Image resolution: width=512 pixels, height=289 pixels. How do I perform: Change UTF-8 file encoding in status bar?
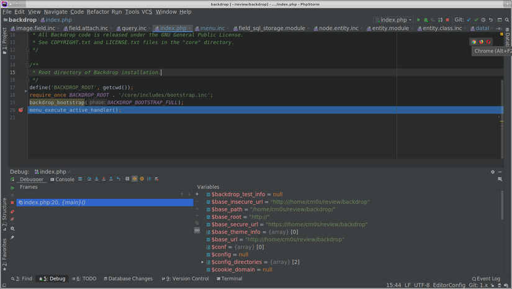point(421,285)
